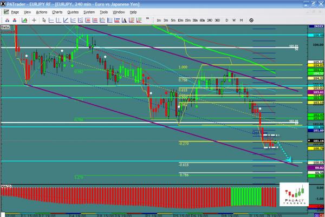This screenshot has height=217, width=325.
Task: Open the Page menu
Action: pyautogui.click(x=15, y=11)
